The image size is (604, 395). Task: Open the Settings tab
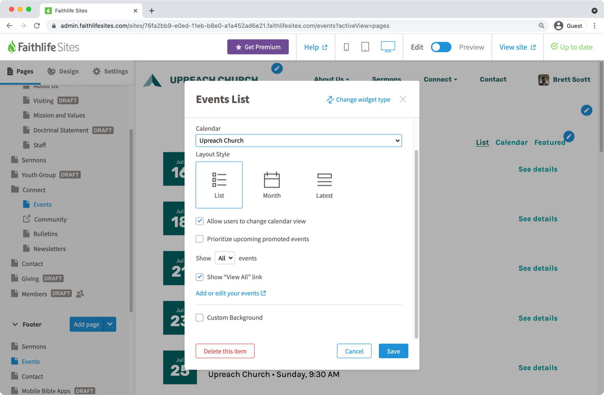click(x=110, y=71)
